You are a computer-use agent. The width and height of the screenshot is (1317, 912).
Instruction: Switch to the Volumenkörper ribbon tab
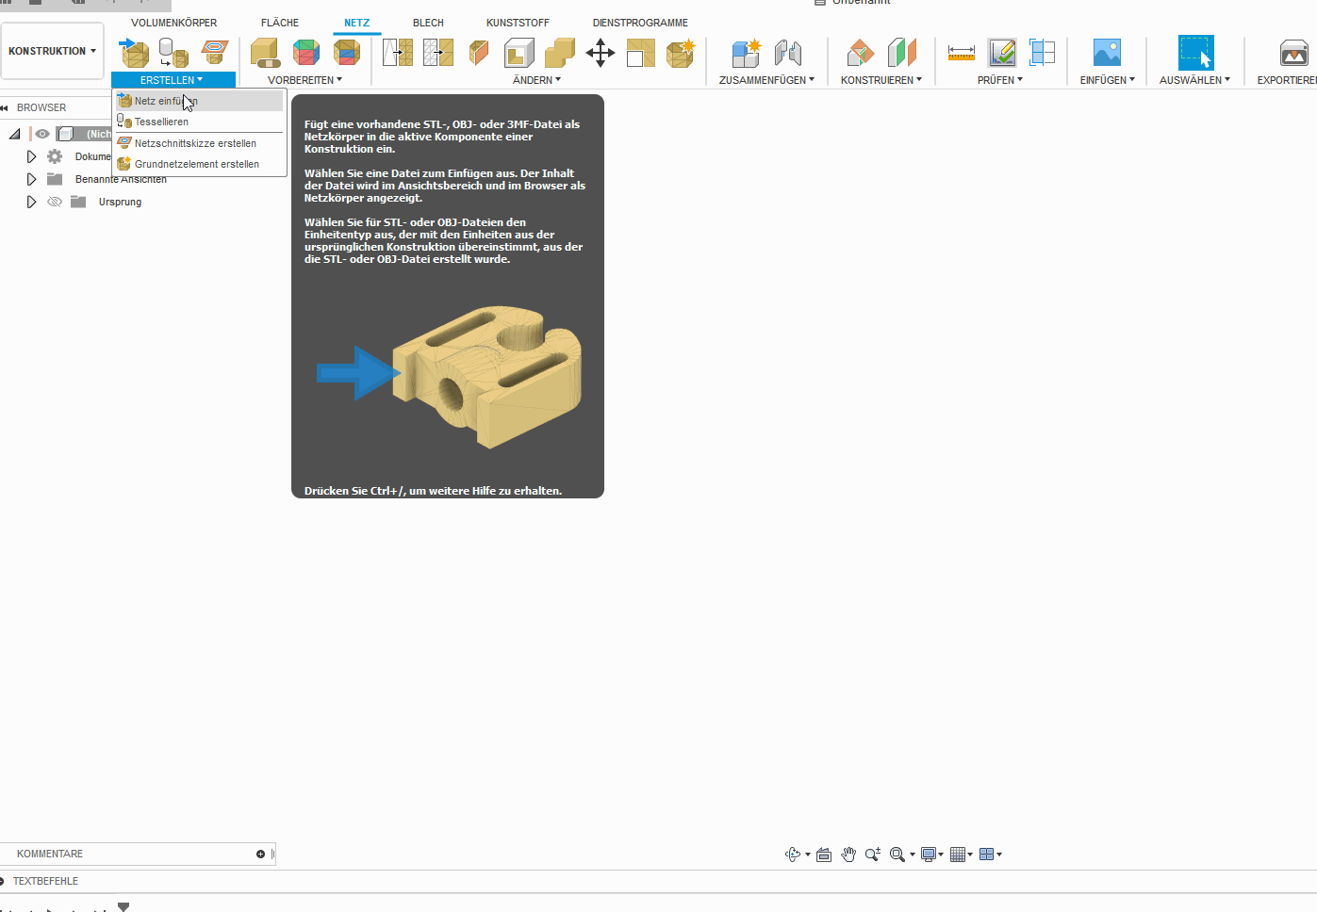(x=173, y=22)
